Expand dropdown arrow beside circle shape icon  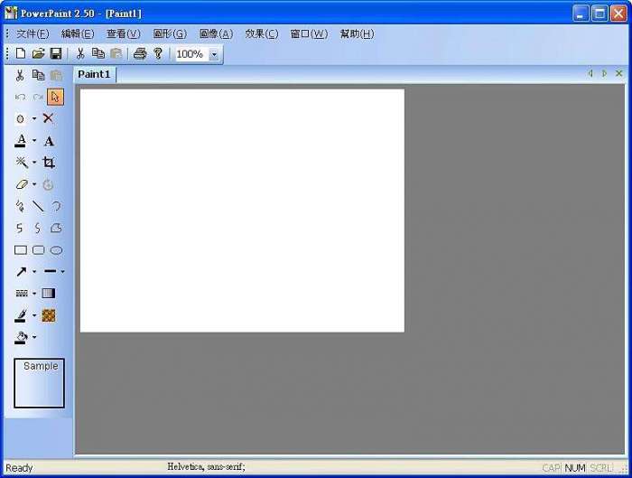tap(34, 118)
